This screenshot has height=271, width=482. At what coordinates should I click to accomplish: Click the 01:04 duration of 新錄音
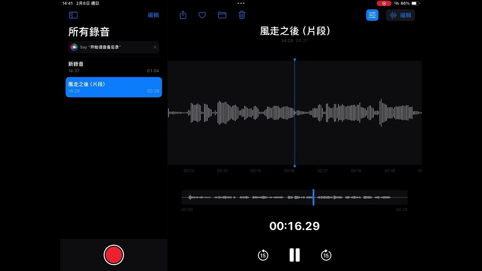[153, 71]
